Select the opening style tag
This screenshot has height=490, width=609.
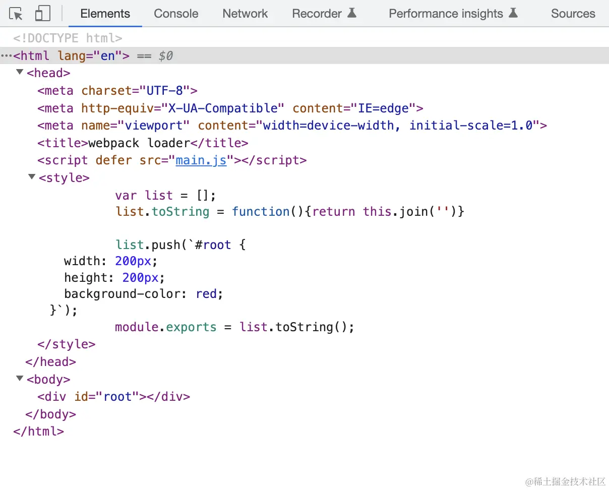click(64, 177)
